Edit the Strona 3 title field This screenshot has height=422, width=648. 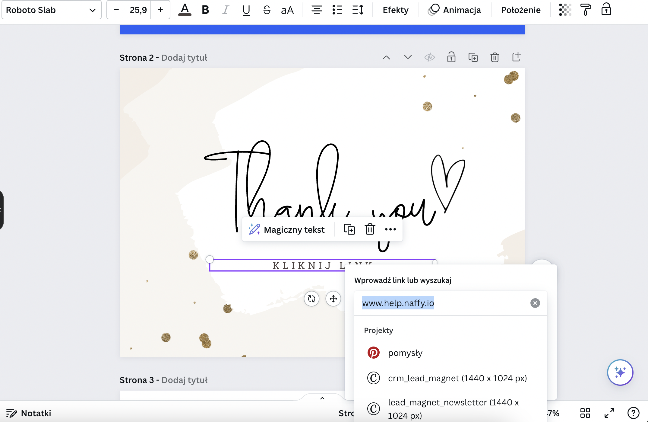tap(185, 380)
